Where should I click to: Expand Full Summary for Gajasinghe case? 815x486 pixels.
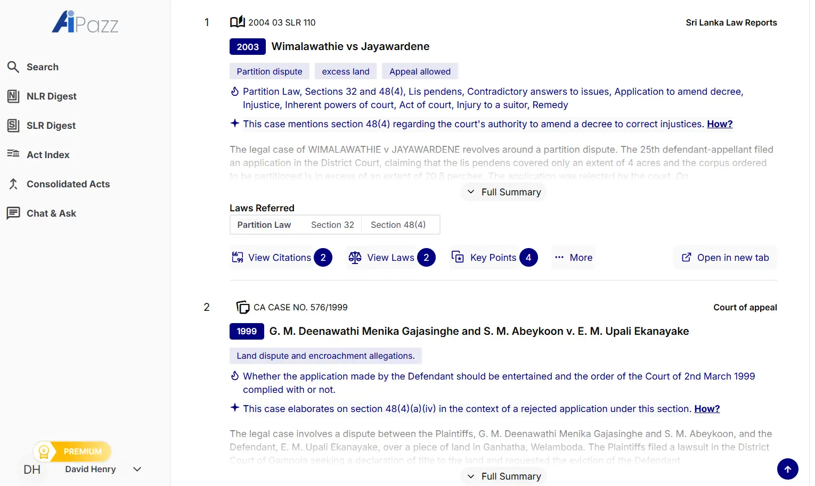pos(503,476)
